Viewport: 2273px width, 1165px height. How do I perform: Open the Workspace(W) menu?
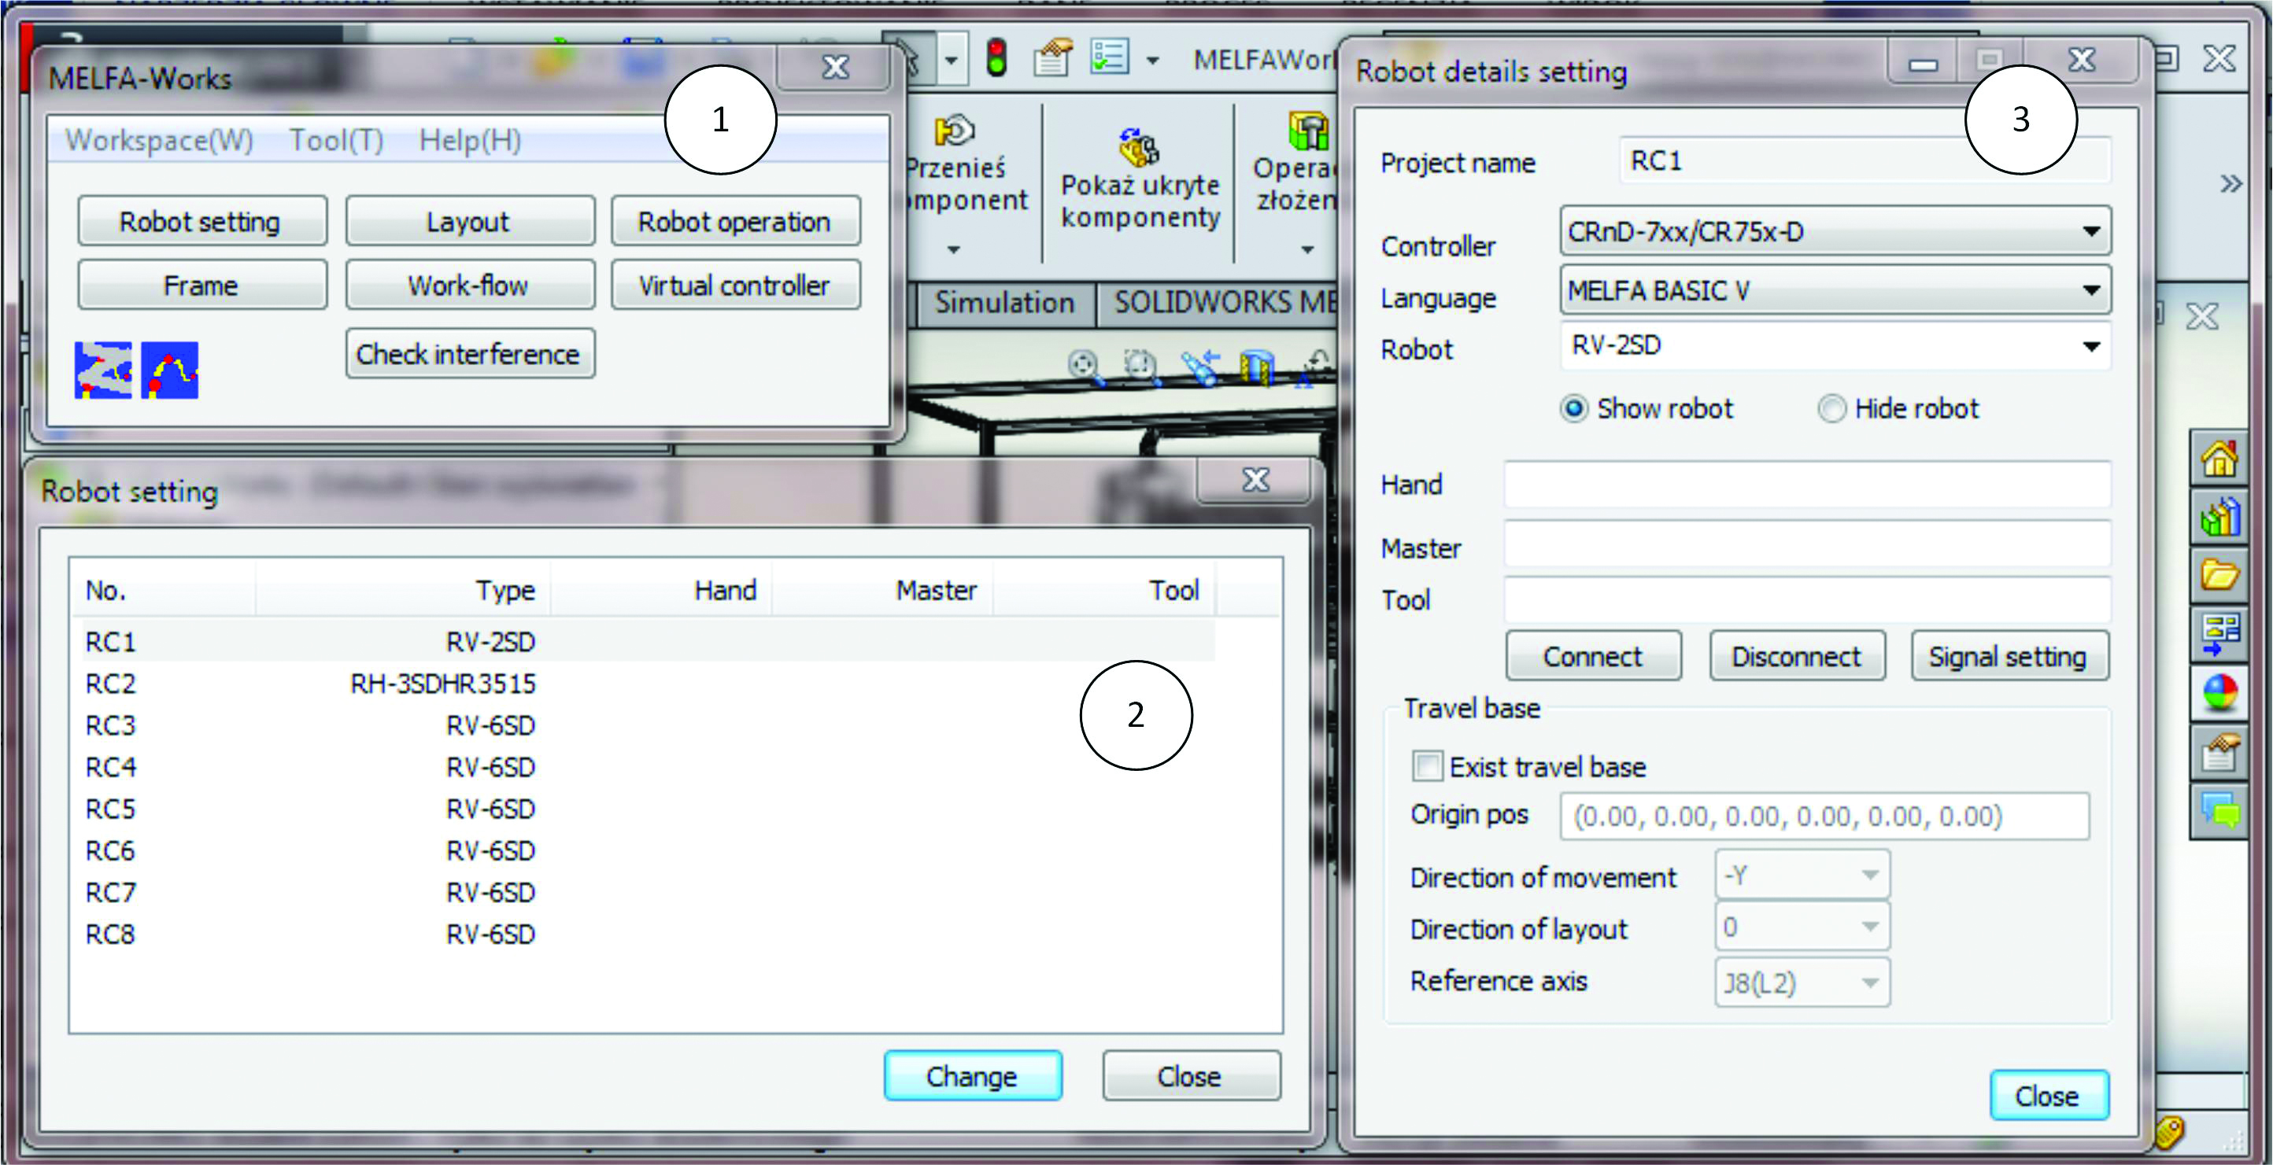[160, 140]
